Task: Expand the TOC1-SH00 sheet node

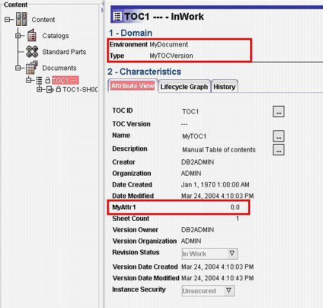Action: tap(39, 89)
